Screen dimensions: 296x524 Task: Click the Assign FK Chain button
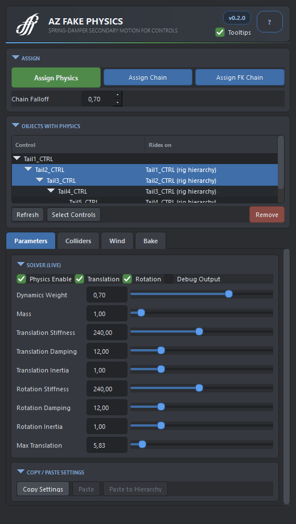pyautogui.click(x=240, y=77)
